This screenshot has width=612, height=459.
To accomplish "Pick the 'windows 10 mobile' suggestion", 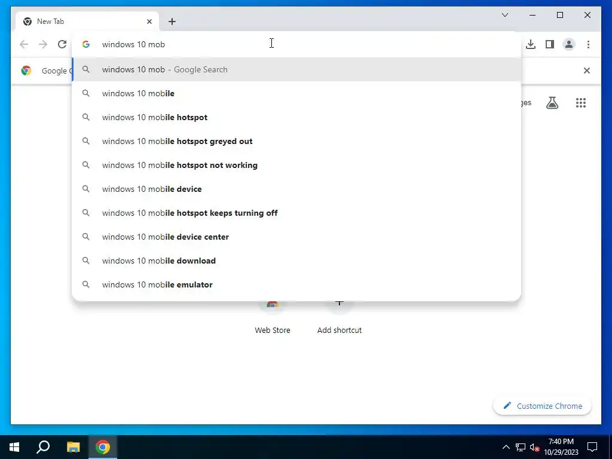I will click(296, 93).
